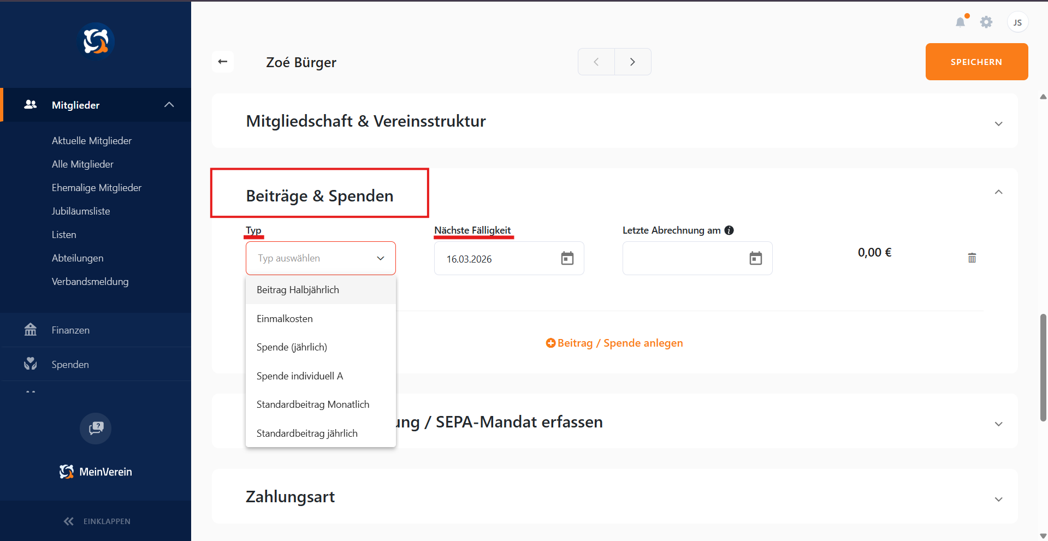Expand the Mitgliedschaft & Vereinsstruktur section
The width and height of the screenshot is (1048, 541).
coord(998,124)
